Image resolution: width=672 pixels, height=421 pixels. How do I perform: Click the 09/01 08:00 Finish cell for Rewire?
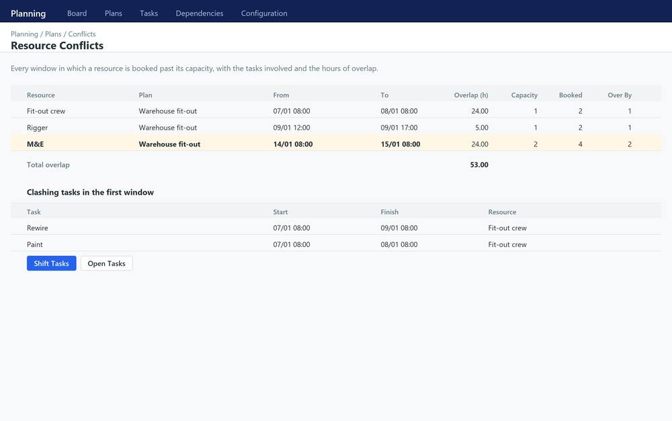399,228
